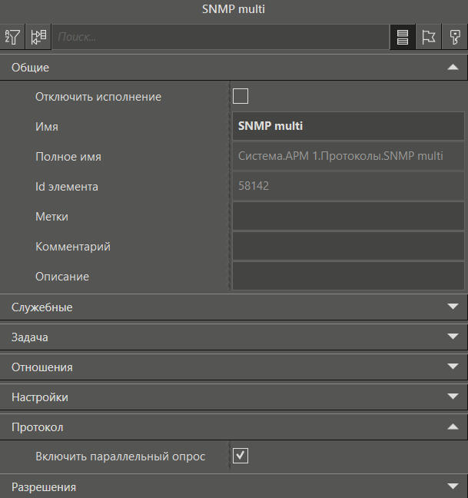Viewport: 468px width, 498px height.
Task: Click the SNMP multi panel title
Action: (x=234, y=9)
